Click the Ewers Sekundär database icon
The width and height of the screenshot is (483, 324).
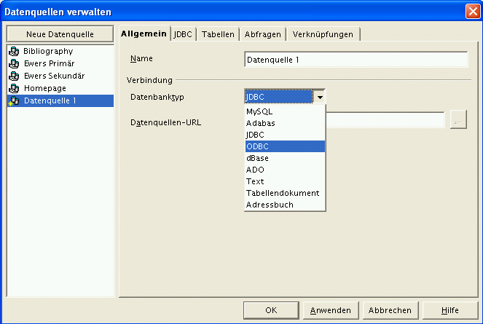[13, 76]
